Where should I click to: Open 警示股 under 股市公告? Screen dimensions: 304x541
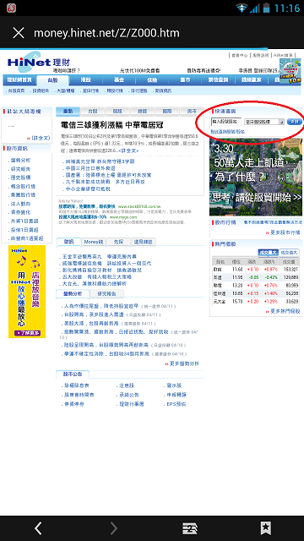click(x=173, y=385)
